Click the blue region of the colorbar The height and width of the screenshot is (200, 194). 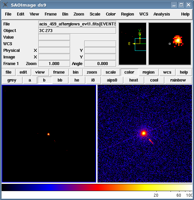(50, 187)
